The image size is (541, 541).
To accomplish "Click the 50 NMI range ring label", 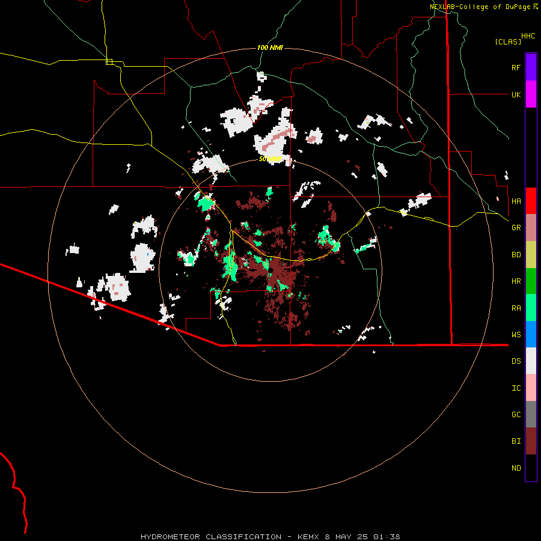I will point(270,159).
